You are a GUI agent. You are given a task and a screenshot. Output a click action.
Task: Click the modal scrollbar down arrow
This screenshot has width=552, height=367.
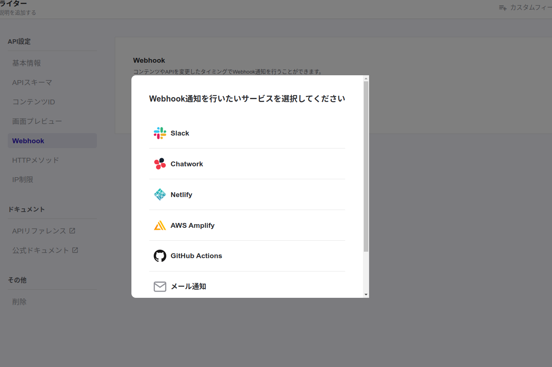tap(366, 295)
